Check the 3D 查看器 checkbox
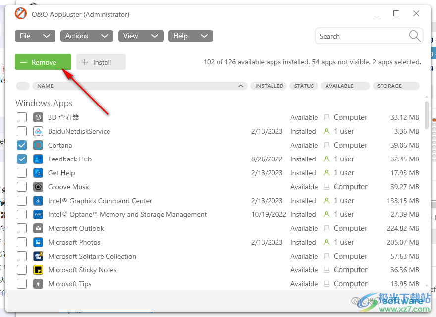Viewport: 436px width, 317px height. (22, 117)
